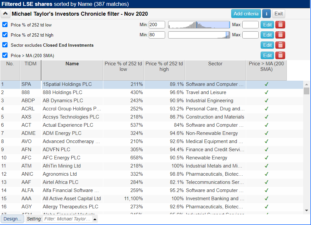The height and width of the screenshot is (225, 311).
Task: Select AfriTin Mining Ltd
Action: tap(62, 166)
